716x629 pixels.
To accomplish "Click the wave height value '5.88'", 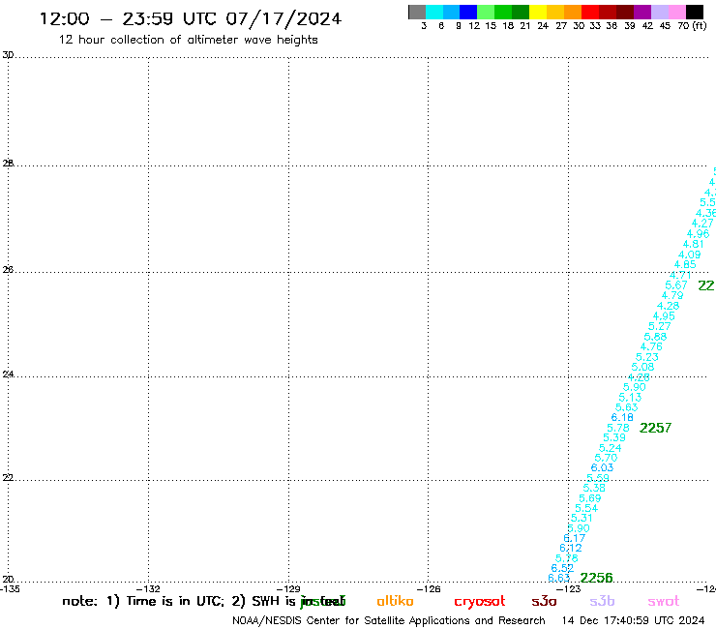I will 655,337.
